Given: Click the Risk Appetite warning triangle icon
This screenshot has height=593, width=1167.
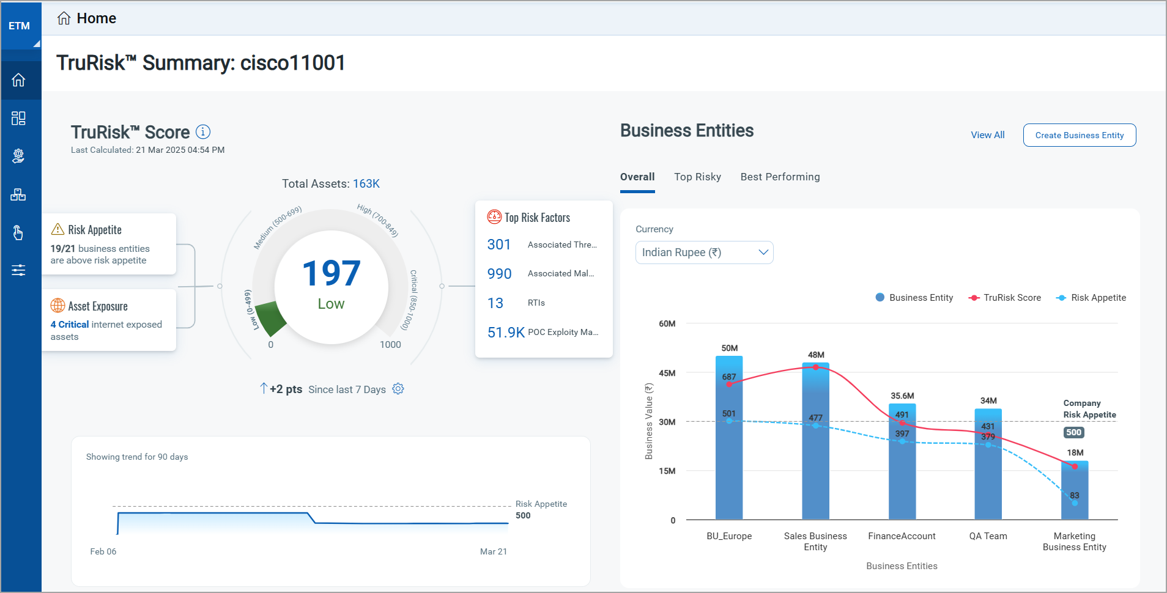Looking at the screenshot, I should 57,229.
